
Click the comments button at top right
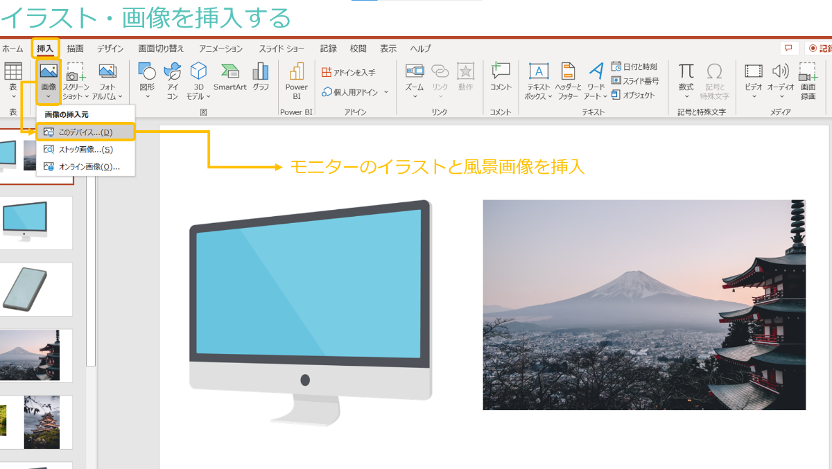788,48
